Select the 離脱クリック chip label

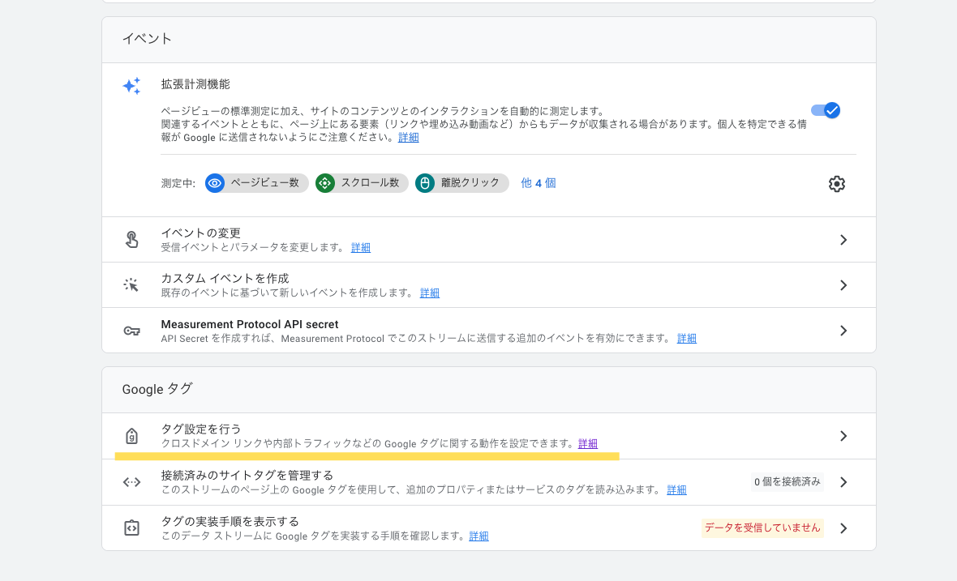[x=470, y=183]
